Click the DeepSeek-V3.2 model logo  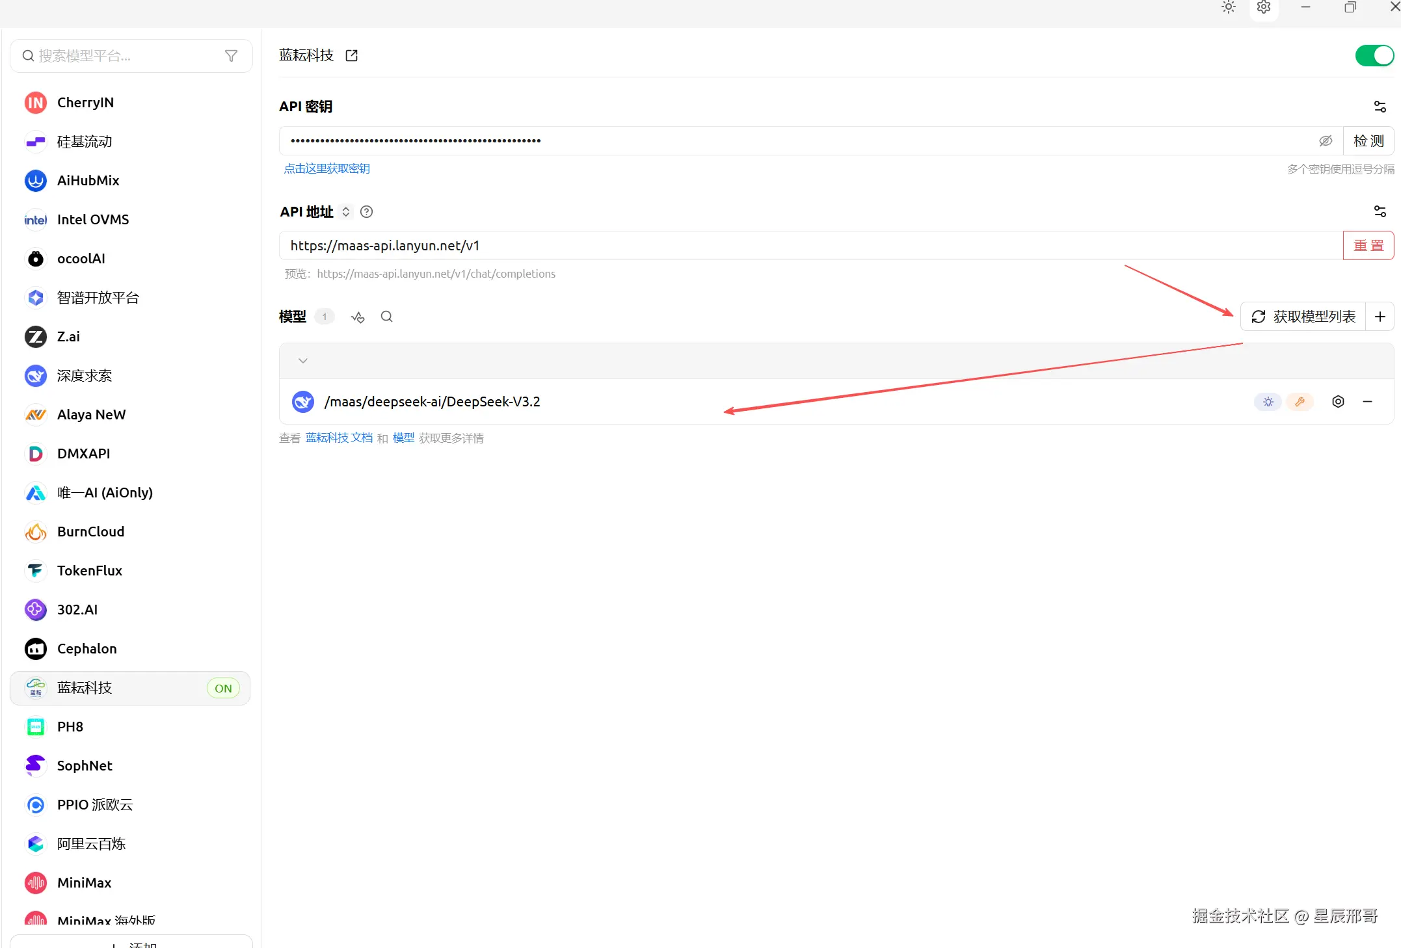[303, 402]
